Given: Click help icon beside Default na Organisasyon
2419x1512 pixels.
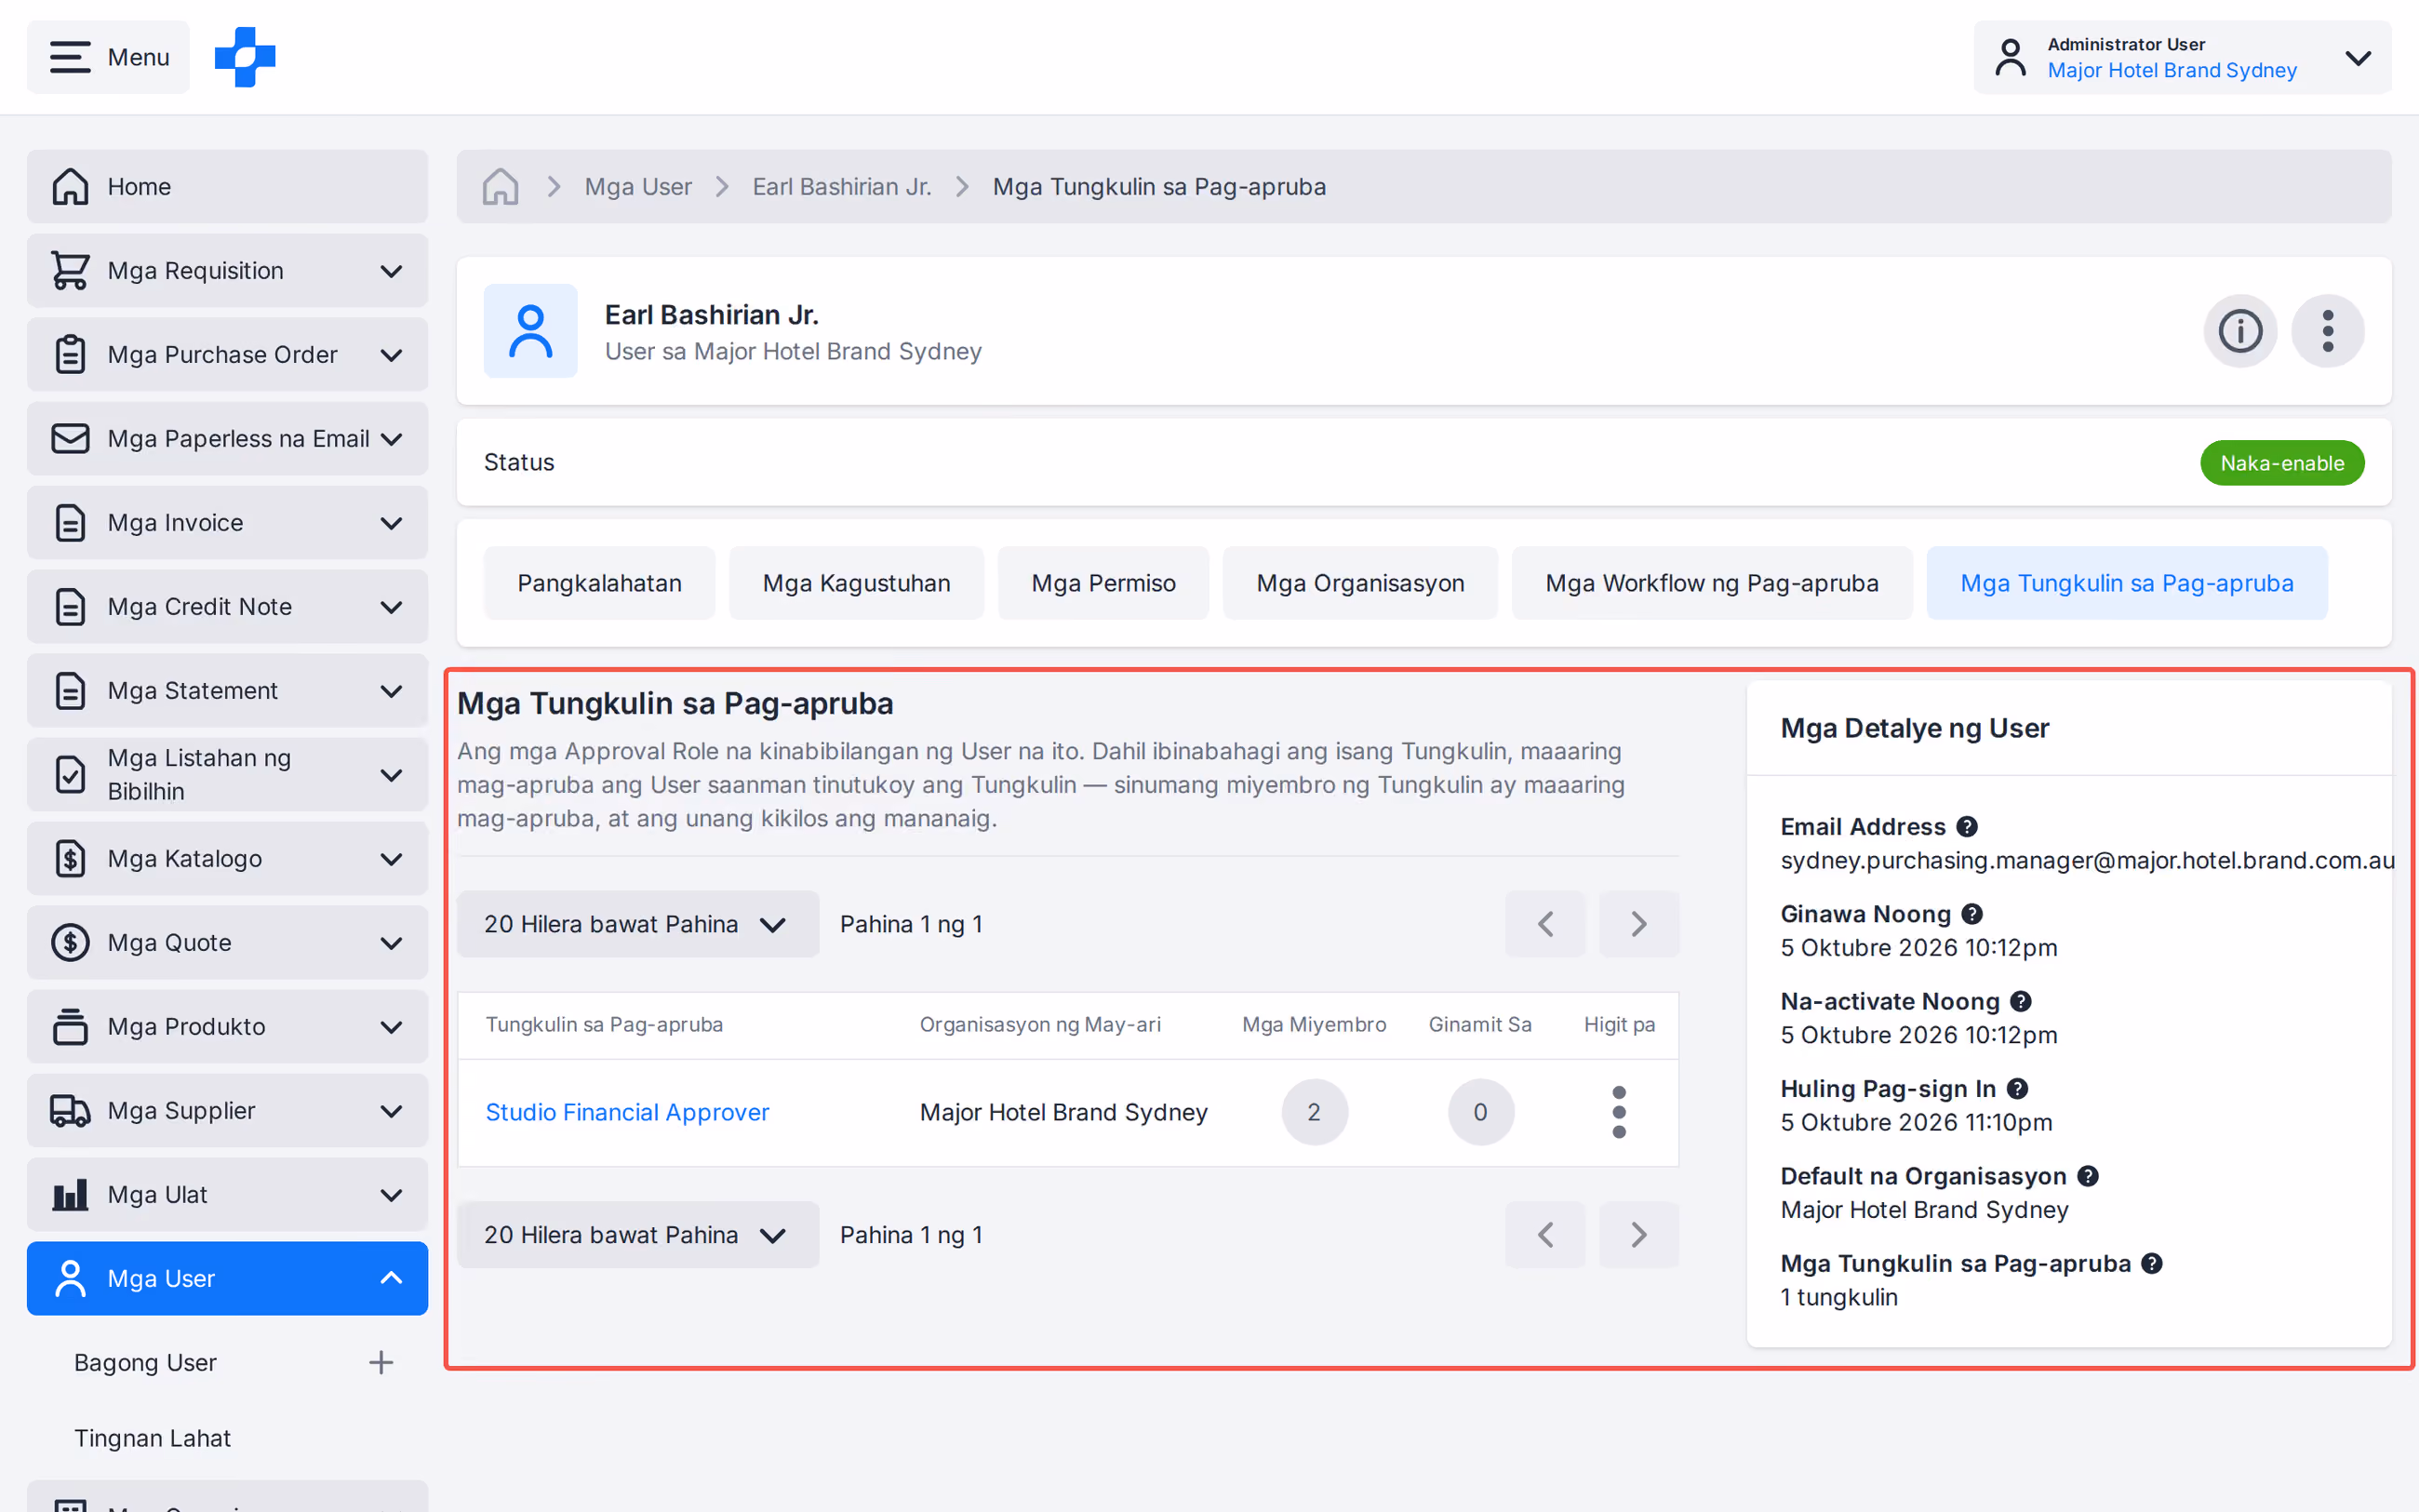Looking at the screenshot, I should pyautogui.click(x=2088, y=1176).
